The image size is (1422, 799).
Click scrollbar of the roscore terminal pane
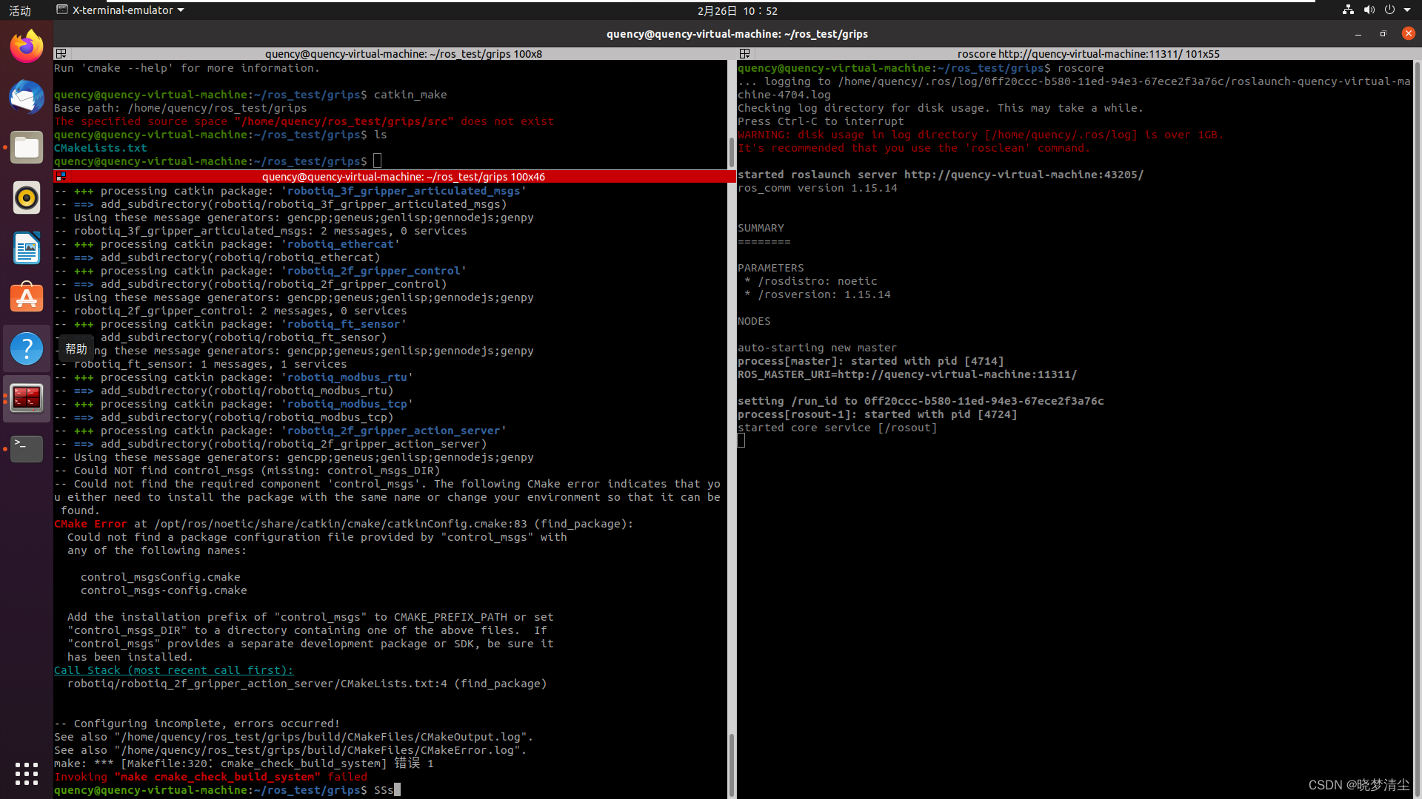pyautogui.click(x=1418, y=429)
